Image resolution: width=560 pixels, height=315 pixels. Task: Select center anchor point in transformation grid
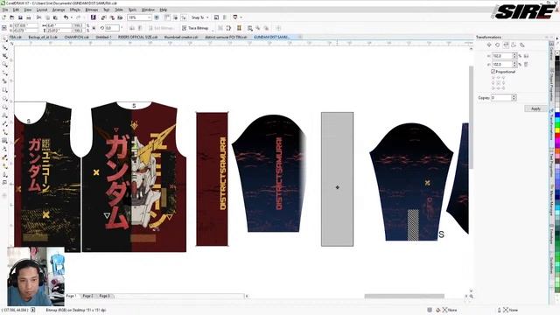[498, 82]
